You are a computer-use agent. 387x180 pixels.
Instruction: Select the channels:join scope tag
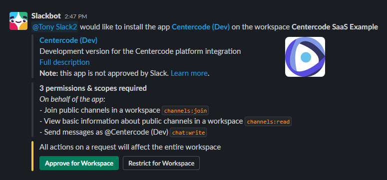[x=185, y=111]
